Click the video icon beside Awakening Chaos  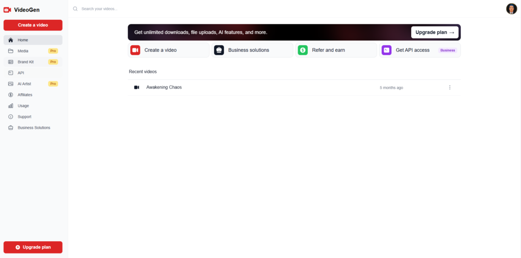click(x=136, y=88)
